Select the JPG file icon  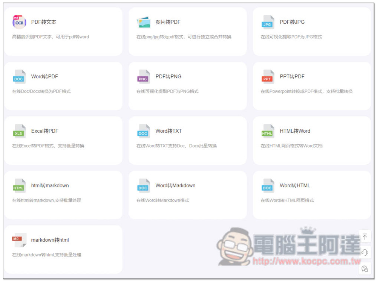tap(268, 22)
